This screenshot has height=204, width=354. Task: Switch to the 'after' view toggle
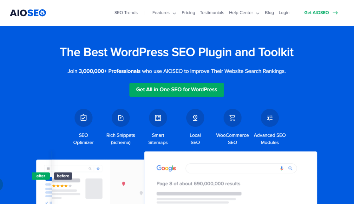41,176
